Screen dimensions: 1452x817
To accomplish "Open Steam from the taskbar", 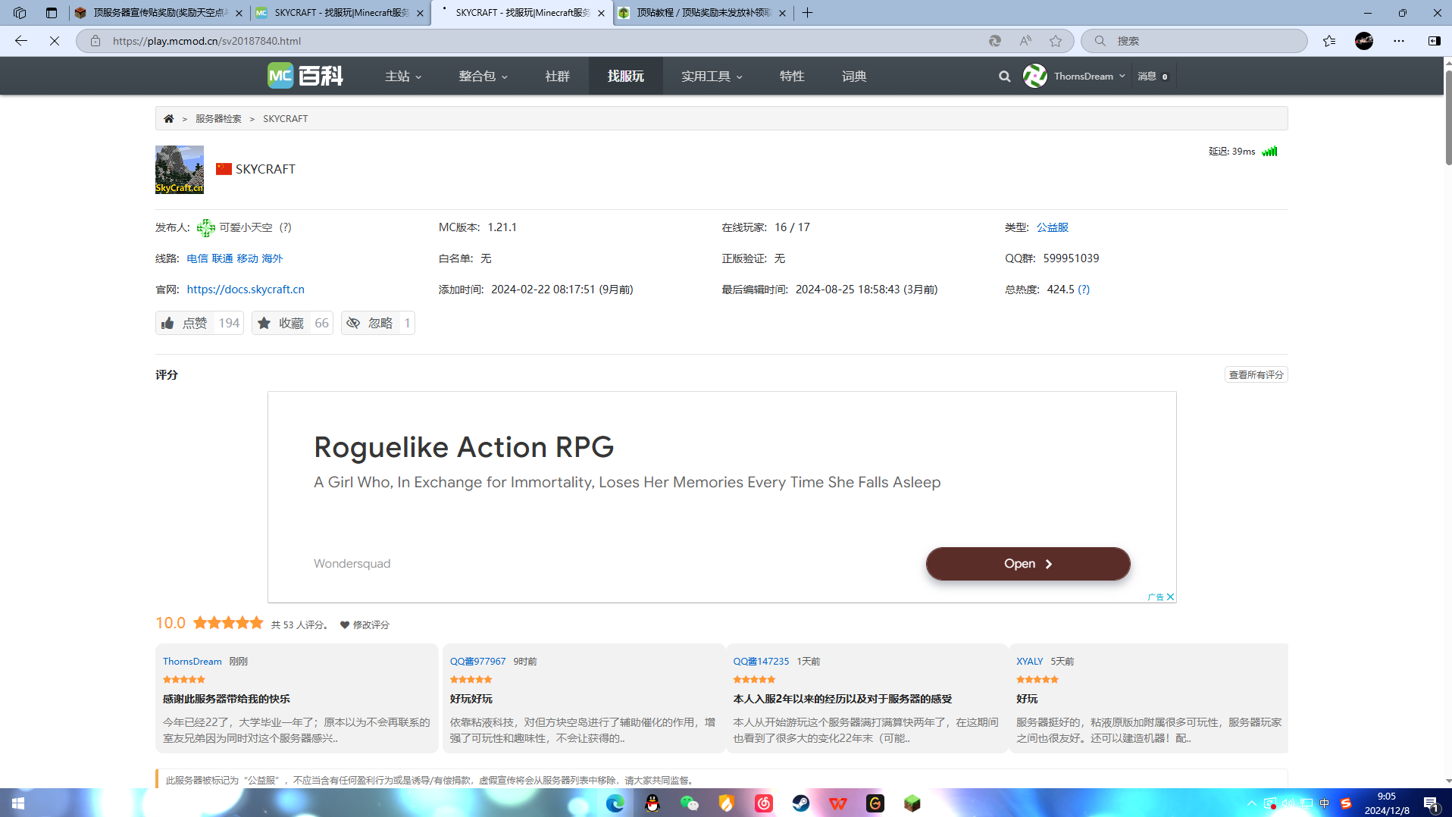I will [800, 803].
